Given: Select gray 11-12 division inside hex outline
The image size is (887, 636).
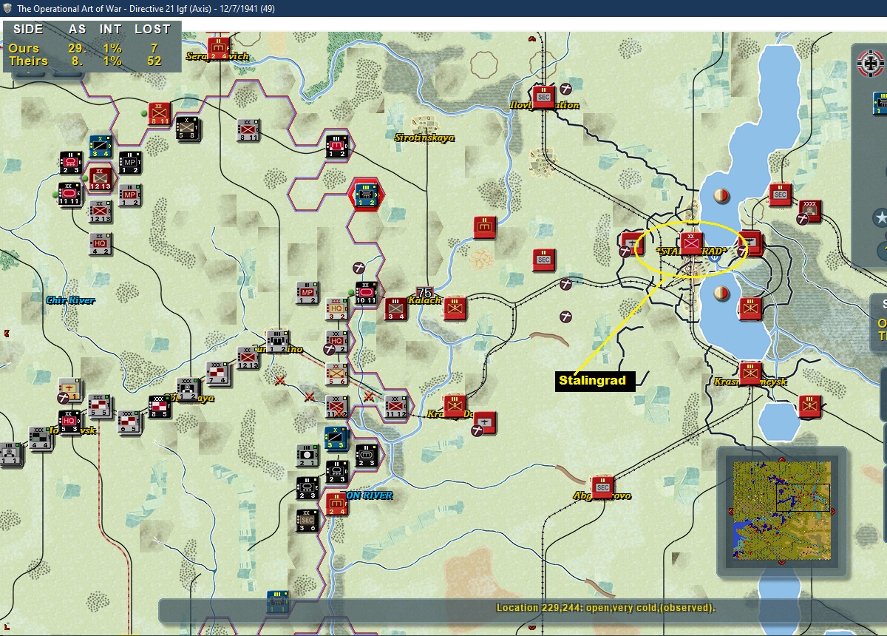Looking at the screenshot, I should point(396,406).
